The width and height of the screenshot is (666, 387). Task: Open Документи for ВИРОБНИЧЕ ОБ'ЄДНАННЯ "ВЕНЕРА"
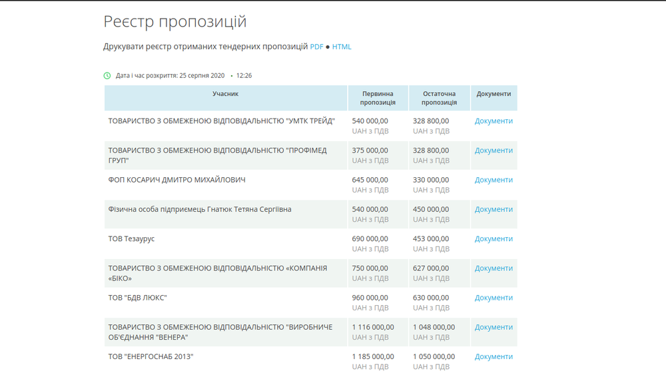click(494, 327)
